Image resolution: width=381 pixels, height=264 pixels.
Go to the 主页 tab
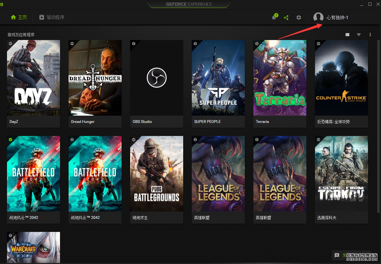point(19,17)
